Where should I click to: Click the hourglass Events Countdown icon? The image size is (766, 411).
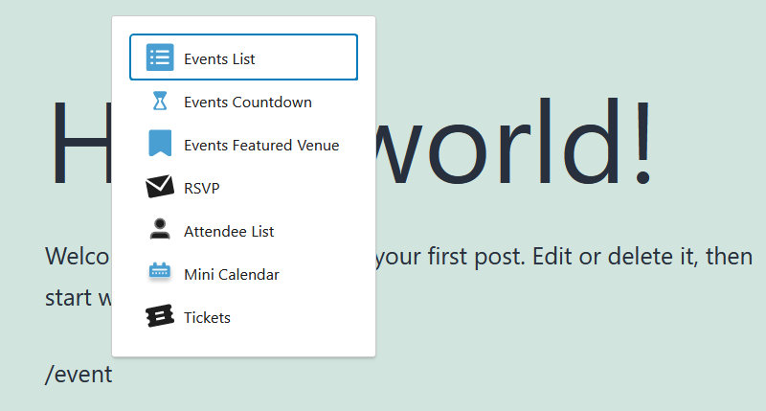coord(160,101)
